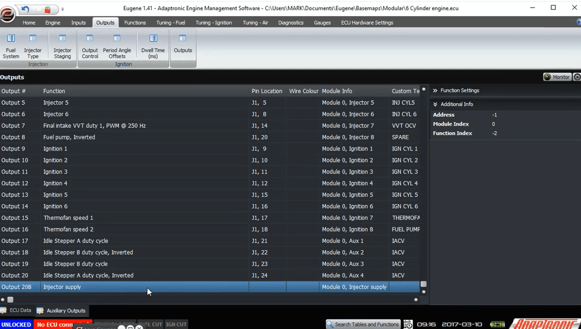
Task: Click the Module Index value 0
Action: click(493, 124)
